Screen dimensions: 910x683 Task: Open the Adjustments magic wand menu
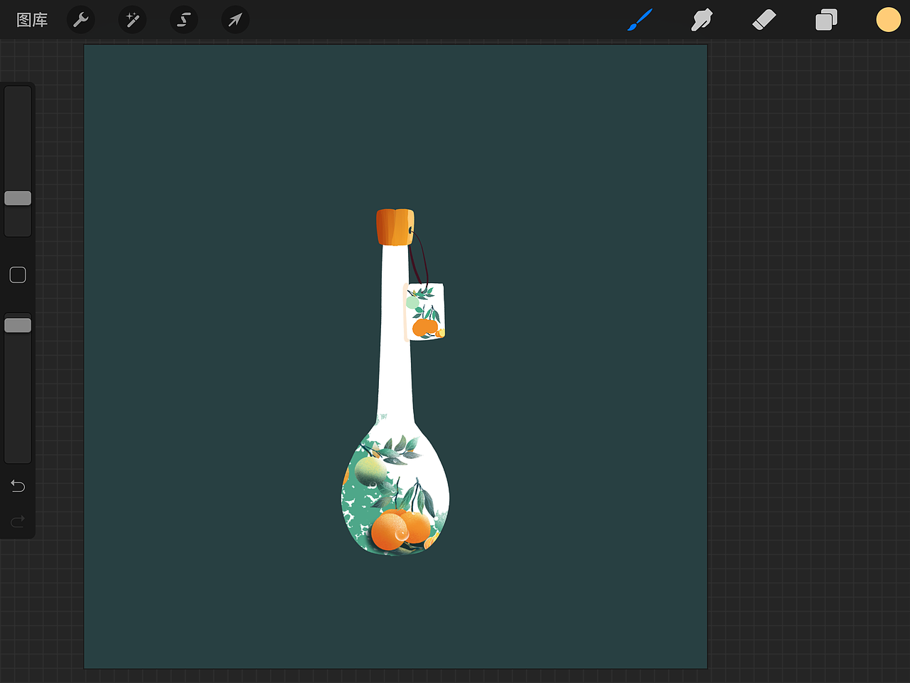(132, 20)
